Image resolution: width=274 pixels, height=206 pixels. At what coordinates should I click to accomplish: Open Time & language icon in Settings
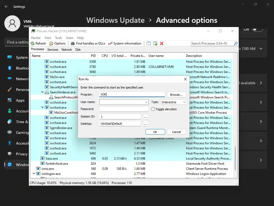point(10,122)
